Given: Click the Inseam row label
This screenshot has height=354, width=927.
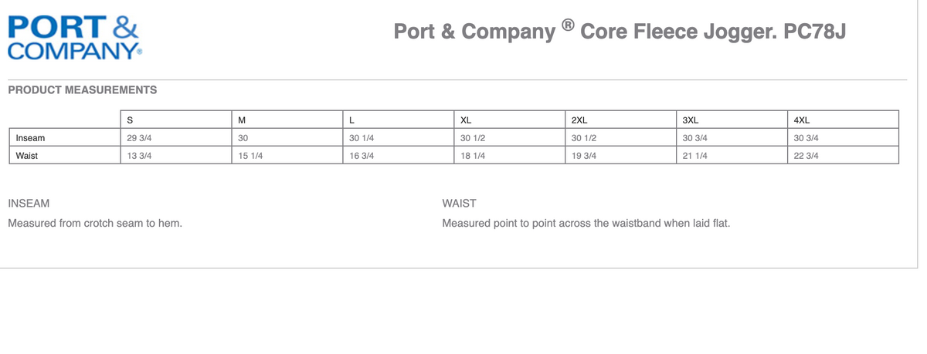Looking at the screenshot, I should pos(30,138).
